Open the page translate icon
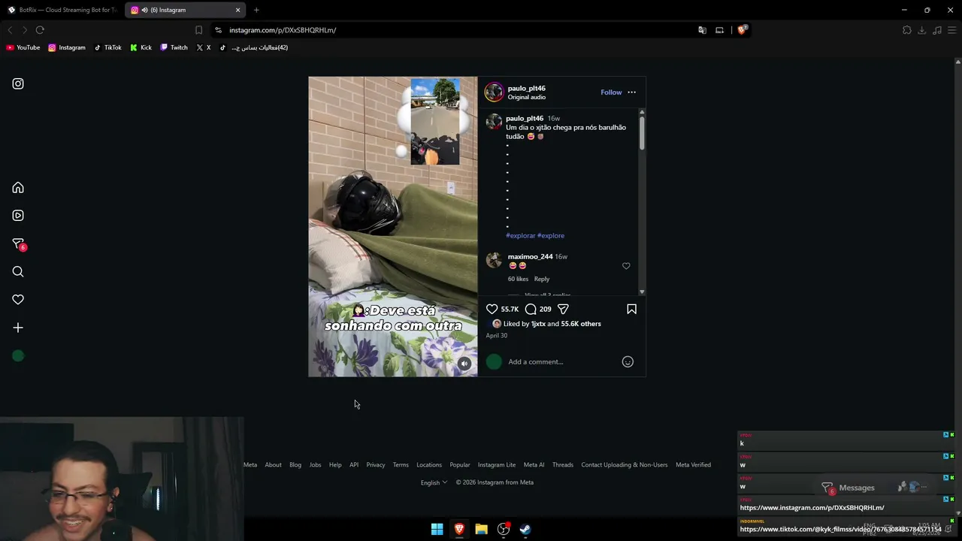This screenshot has width=962, height=541. [702, 30]
